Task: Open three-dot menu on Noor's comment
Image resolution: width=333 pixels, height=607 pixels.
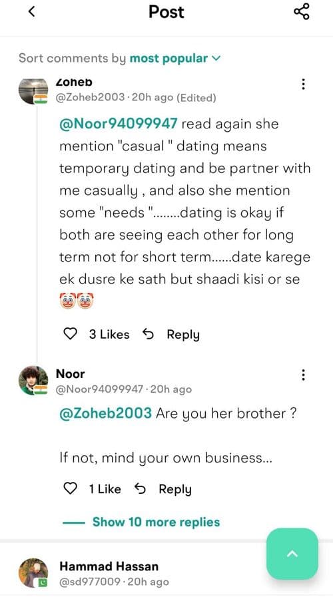Action: [303, 375]
